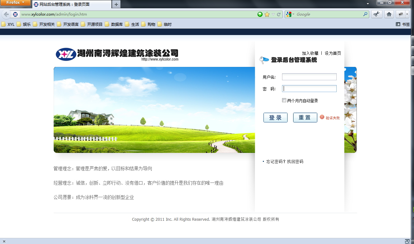Open the 开发语言 bookmark folder

tap(68, 24)
